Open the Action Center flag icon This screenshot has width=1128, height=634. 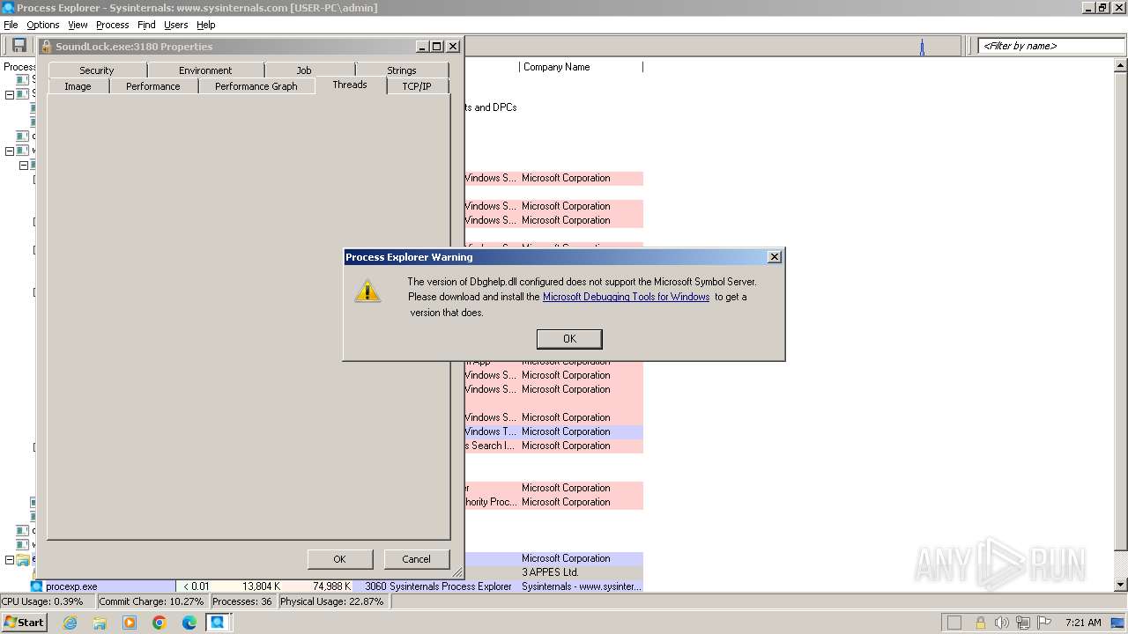pyautogui.click(x=1043, y=623)
